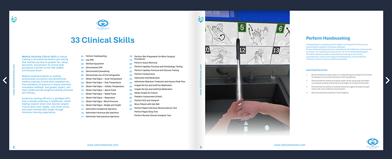Select 'Obtain Vital Signs - Weight and Height'

click(103, 105)
